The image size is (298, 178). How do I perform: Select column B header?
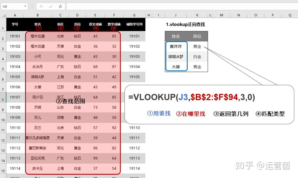pyautogui.click(x=38, y=15)
